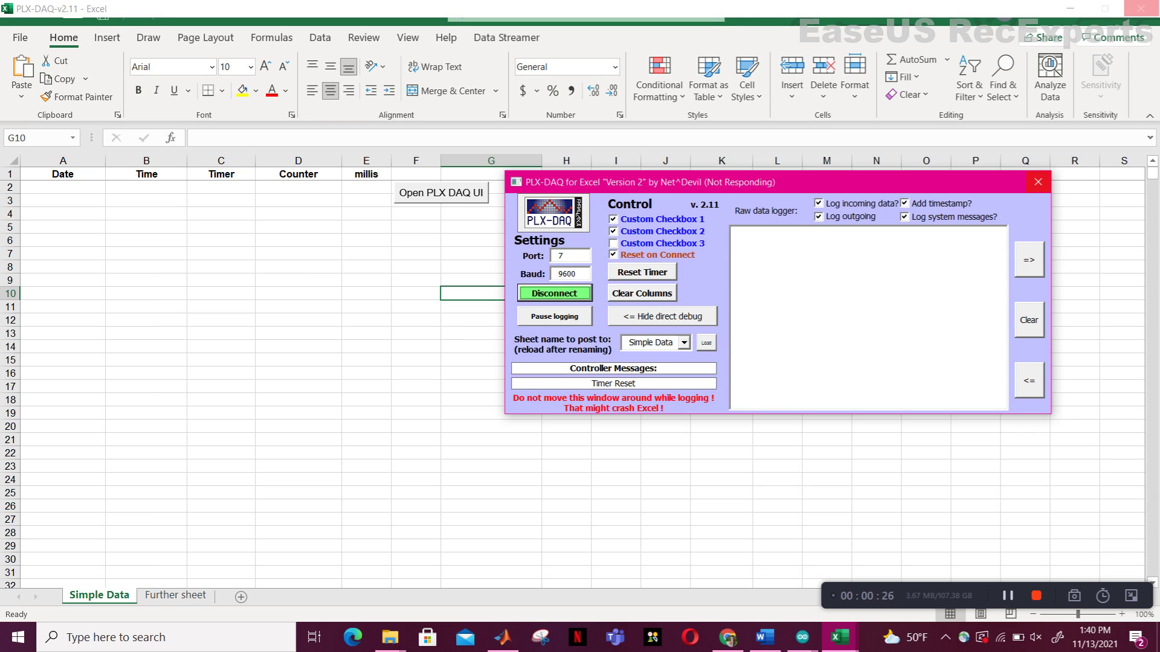
Task: Switch to the Further sheet tab
Action: [175, 595]
